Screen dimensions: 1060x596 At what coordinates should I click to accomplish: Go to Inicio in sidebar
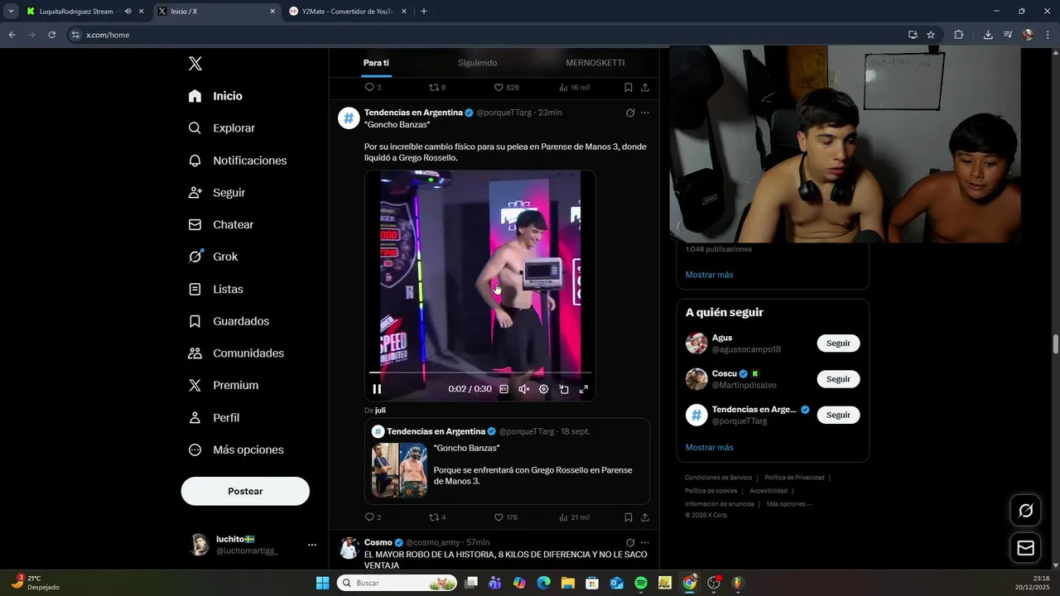click(x=215, y=96)
